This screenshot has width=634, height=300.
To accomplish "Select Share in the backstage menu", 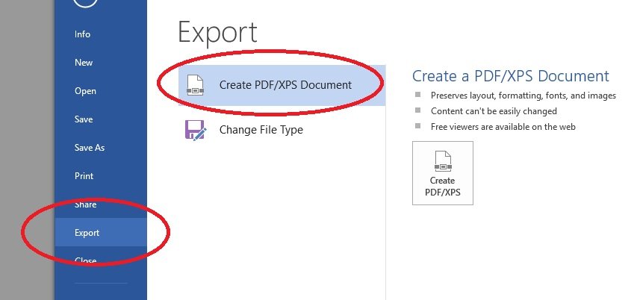I will pyautogui.click(x=85, y=204).
